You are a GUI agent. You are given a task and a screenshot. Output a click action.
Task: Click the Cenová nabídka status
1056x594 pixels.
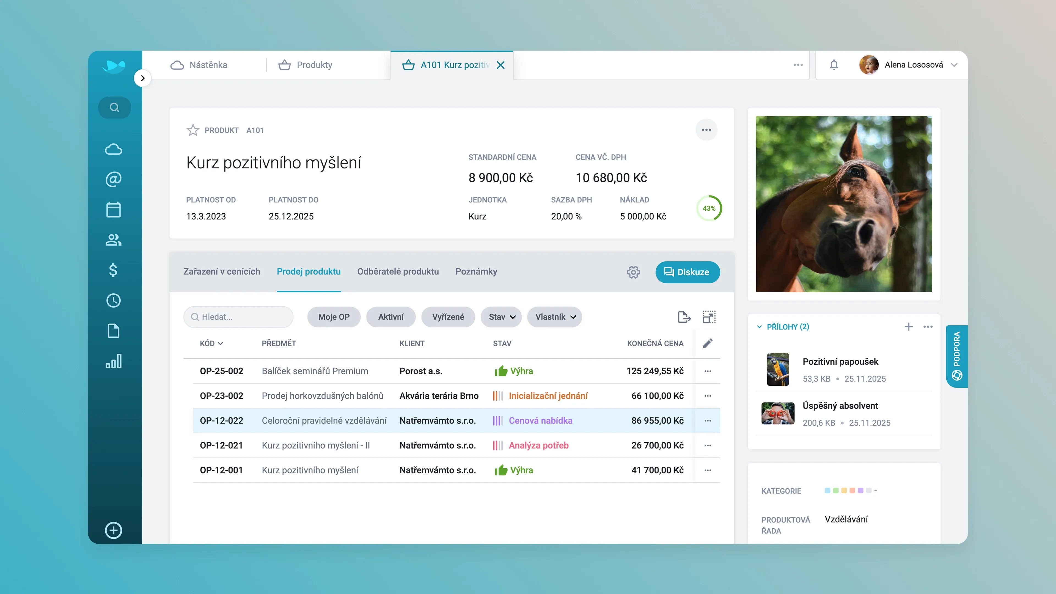click(x=541, y=420)
